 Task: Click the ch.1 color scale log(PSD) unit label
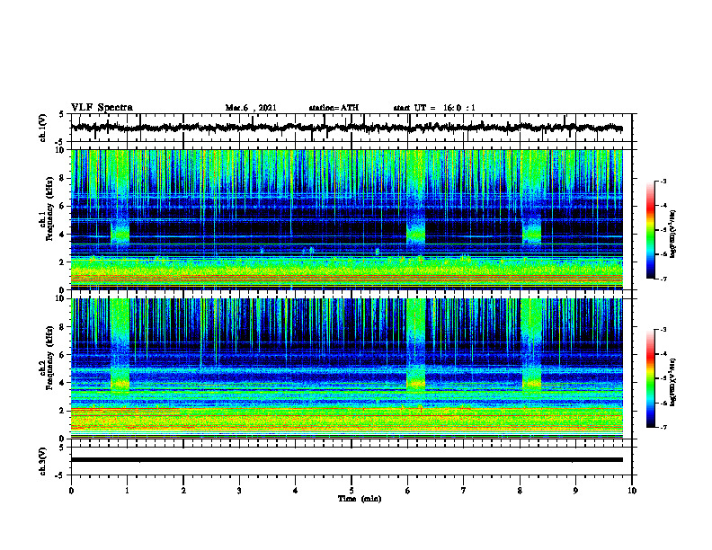click(x=674, y=234)
